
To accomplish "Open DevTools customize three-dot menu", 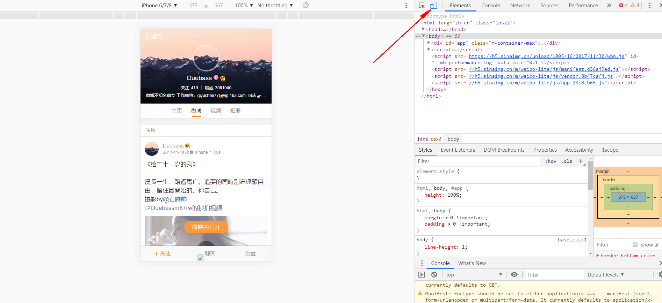I will (650, 5).
